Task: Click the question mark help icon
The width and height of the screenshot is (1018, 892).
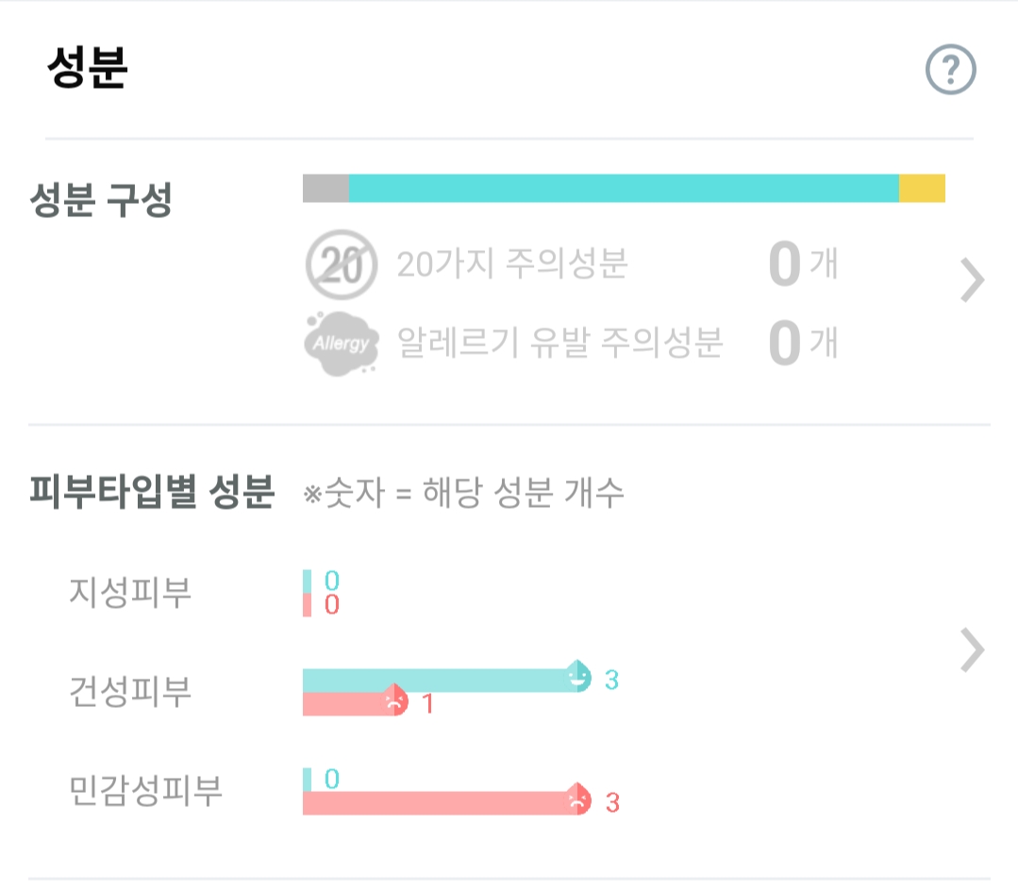Action: pyautogui.click(x=950, y=70)
